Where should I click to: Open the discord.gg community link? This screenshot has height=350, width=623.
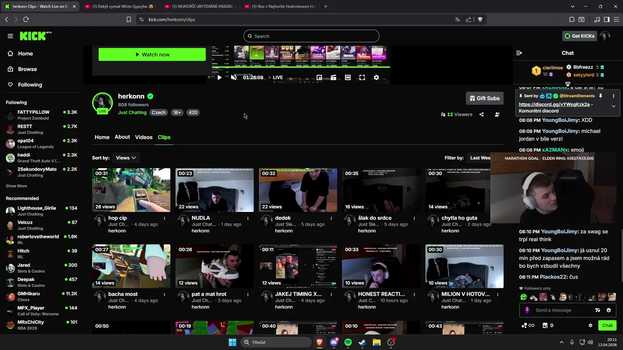coord(554,105)
